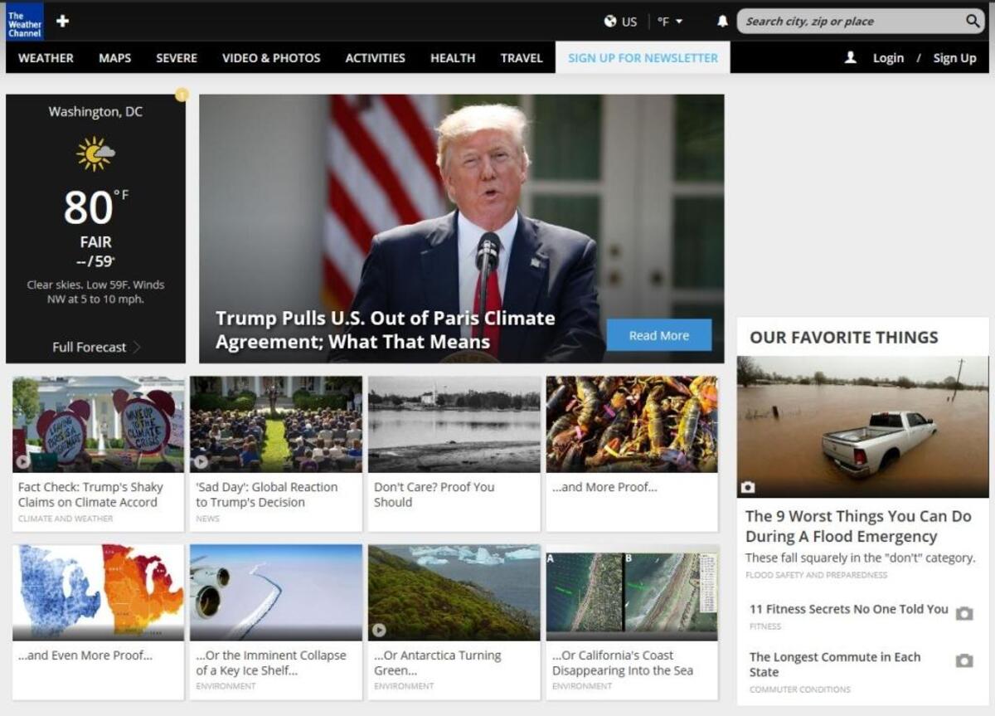The height and width of the screenshot is (716, 995).
Task: Open the TRAVEL menu
Action: coord(522,58)
